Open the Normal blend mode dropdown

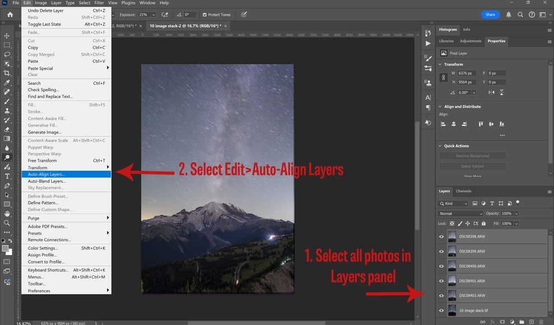pyautogui.click(x=461, y=213)
